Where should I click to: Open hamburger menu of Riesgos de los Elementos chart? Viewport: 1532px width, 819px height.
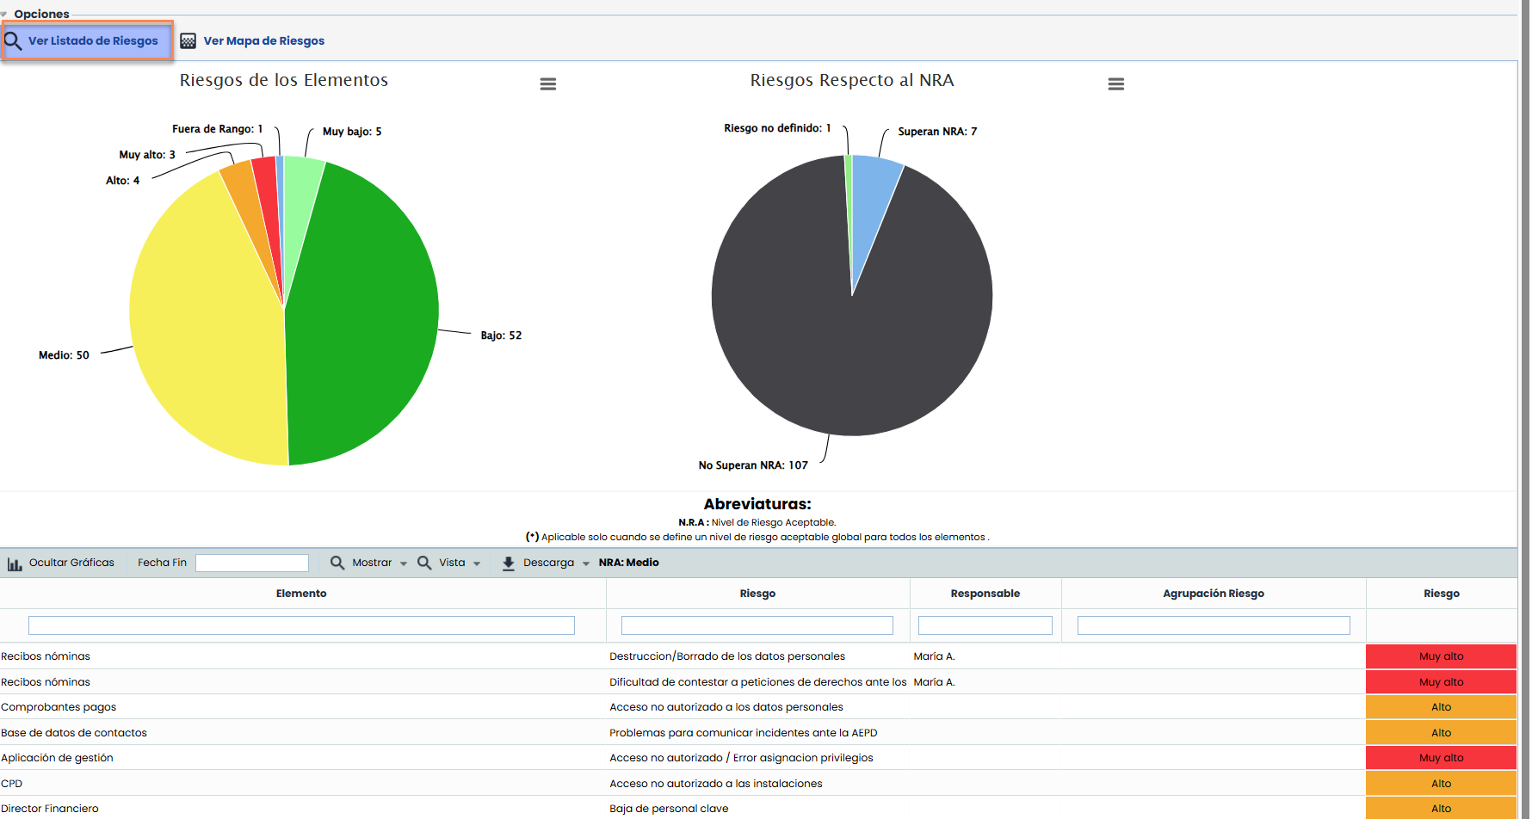click(x=547, y=84)
